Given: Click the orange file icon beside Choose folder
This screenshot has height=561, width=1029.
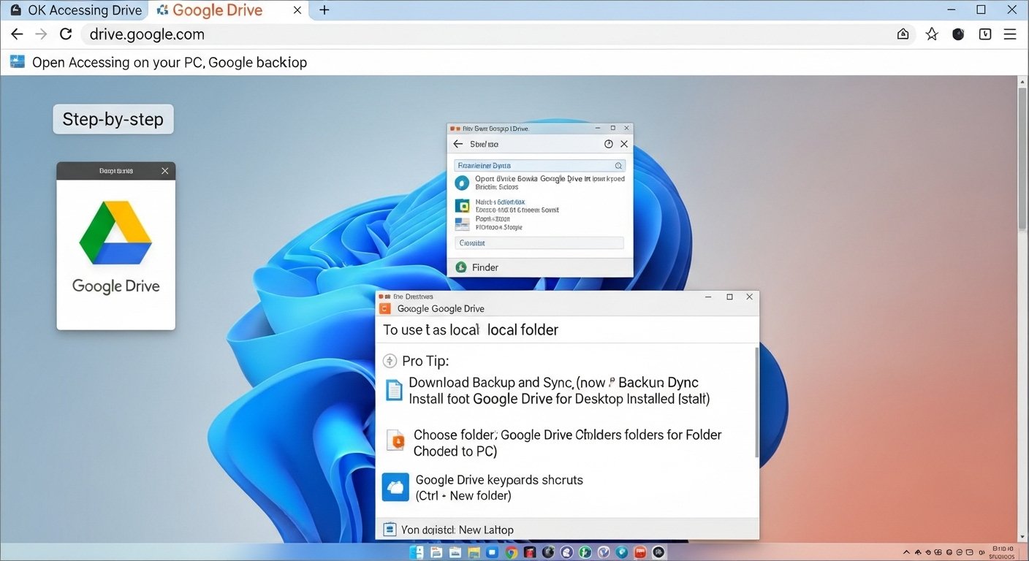Looking at the screenshot, I should (x=395, y=440).
